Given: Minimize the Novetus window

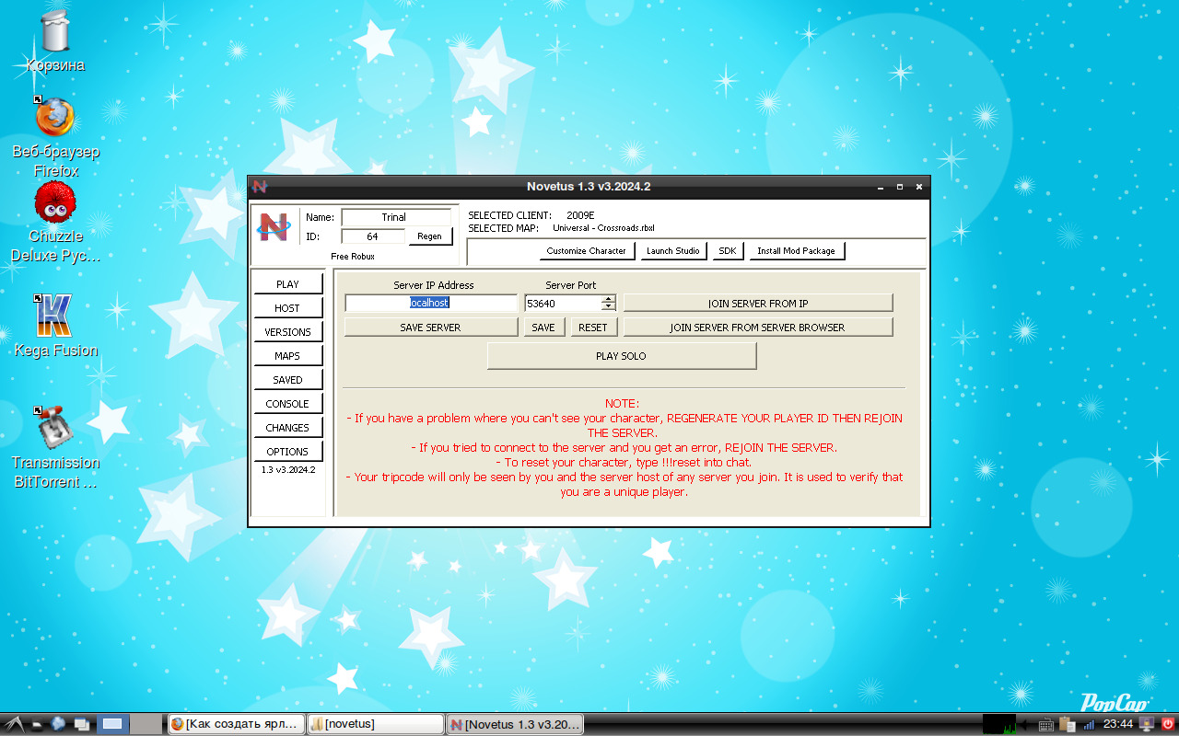Looking at the screenshot, I should [x=881, y=187].
